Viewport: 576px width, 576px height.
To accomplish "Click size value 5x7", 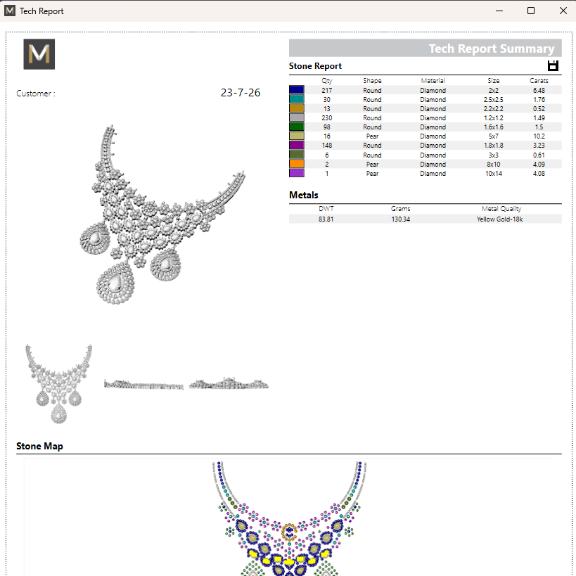I will (493, 136).
